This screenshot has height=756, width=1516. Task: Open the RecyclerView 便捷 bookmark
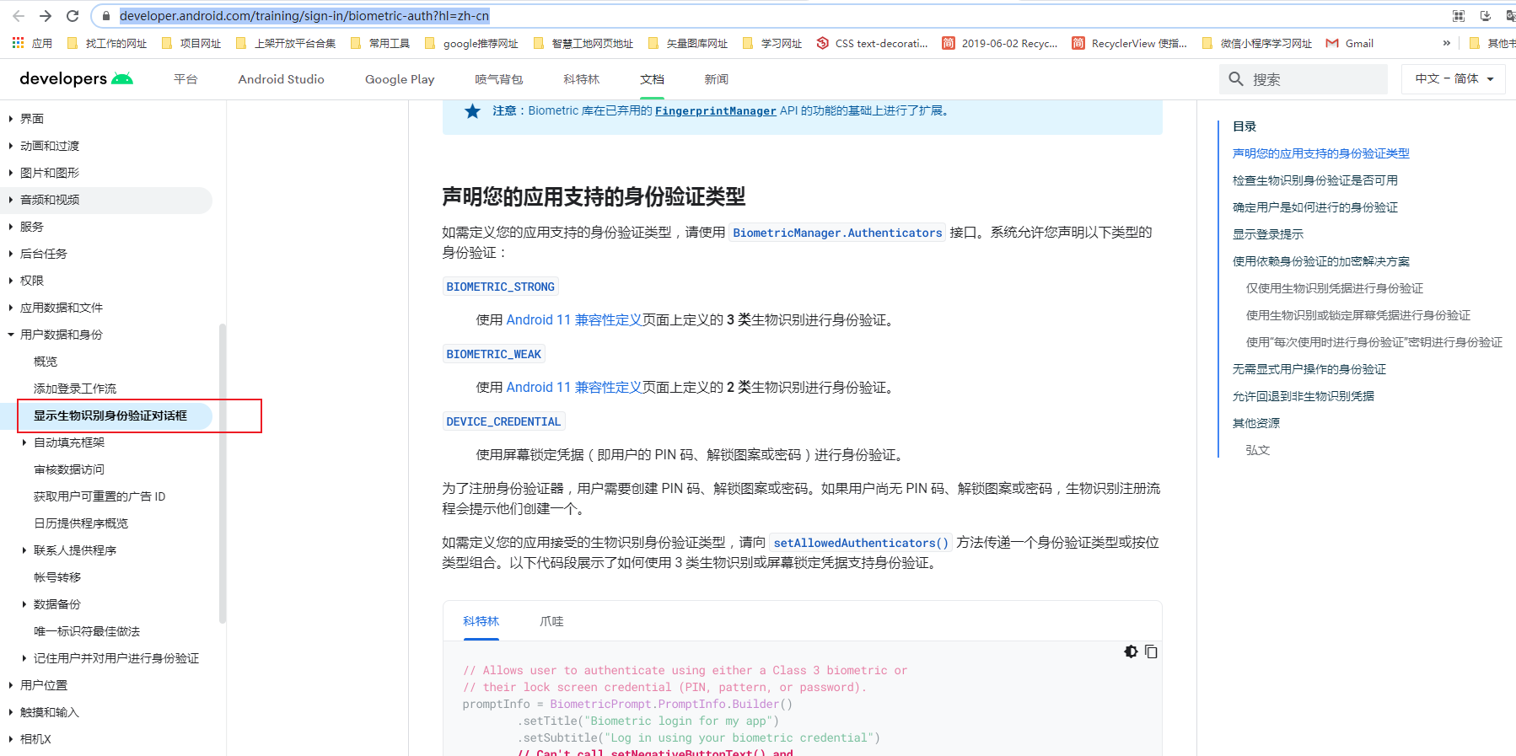[1130, 43]
